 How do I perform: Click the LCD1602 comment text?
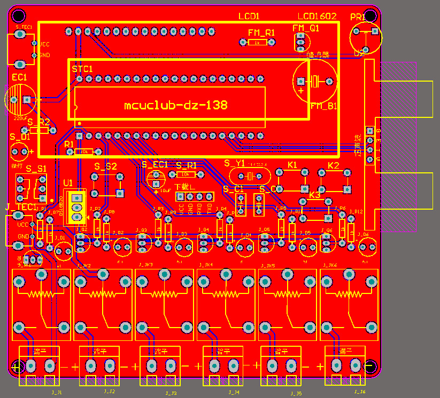pos(317,16)
